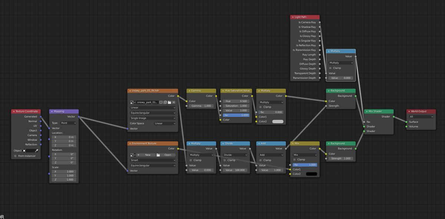Collapse the Texture Coordinate node
This screenshot has height=219, width=445.
tap(14, 111)
